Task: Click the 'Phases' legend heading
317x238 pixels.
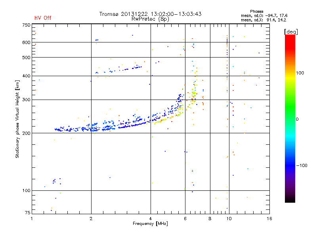Action: pos(256,12)
